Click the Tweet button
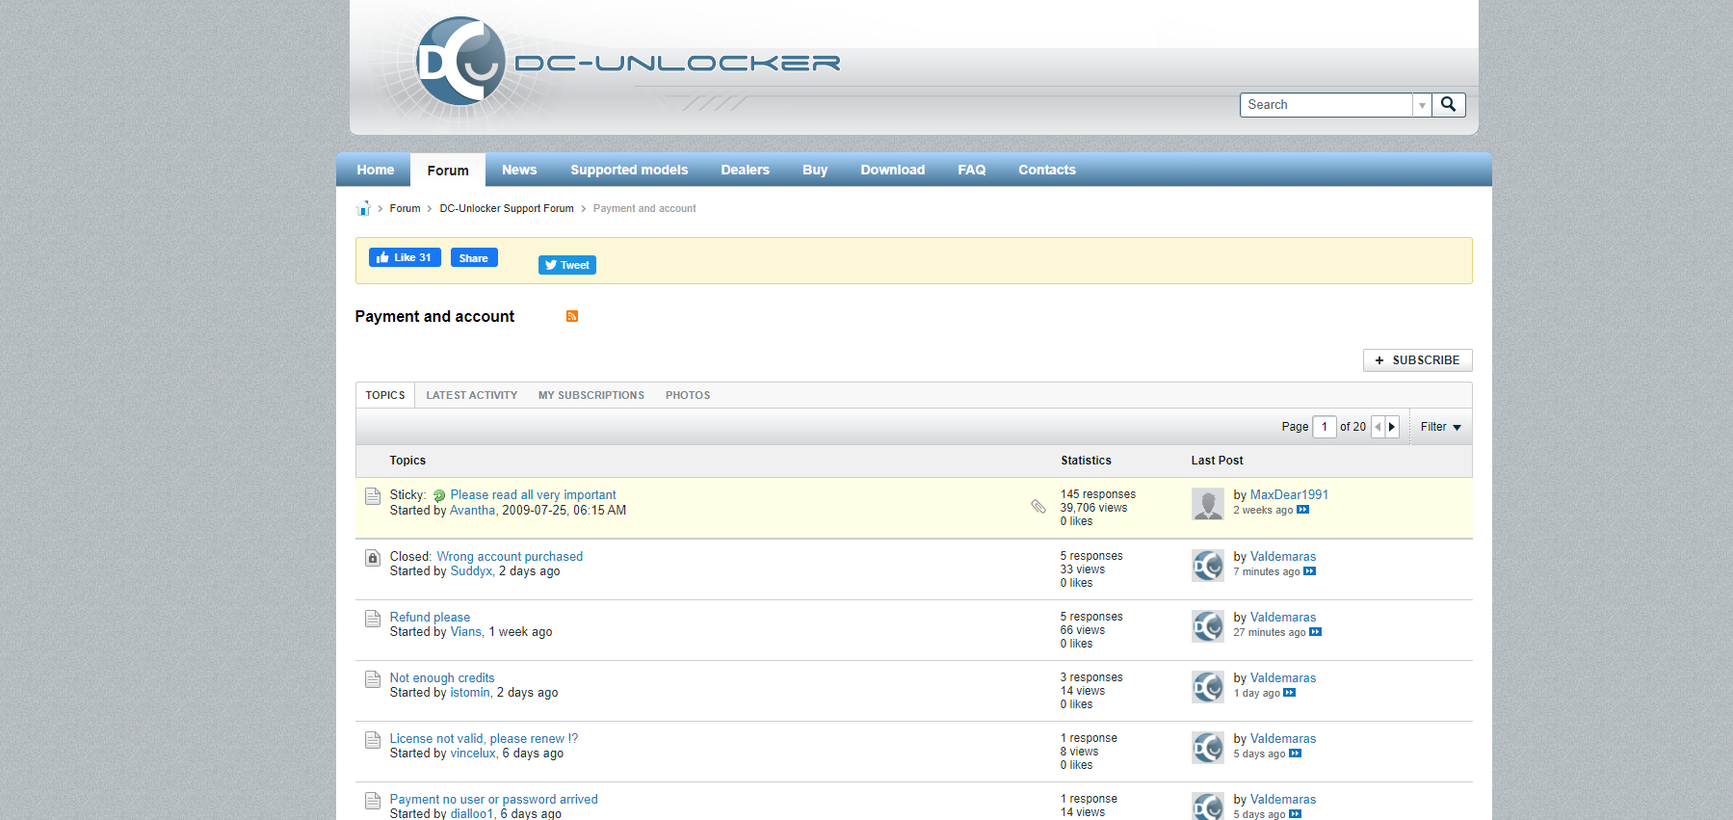The width and height of the screenshot is (1733, 820). (x=567, y=265)
